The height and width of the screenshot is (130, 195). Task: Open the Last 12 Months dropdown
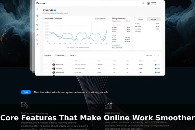coord(101,19)
